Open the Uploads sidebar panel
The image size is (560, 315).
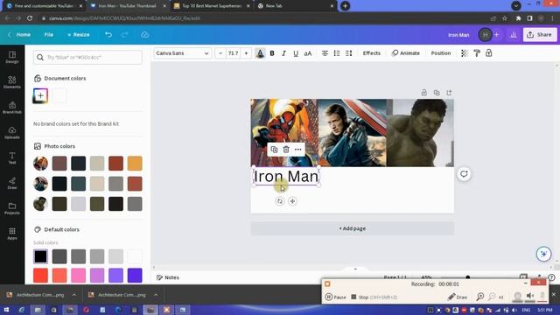(12, 132)
